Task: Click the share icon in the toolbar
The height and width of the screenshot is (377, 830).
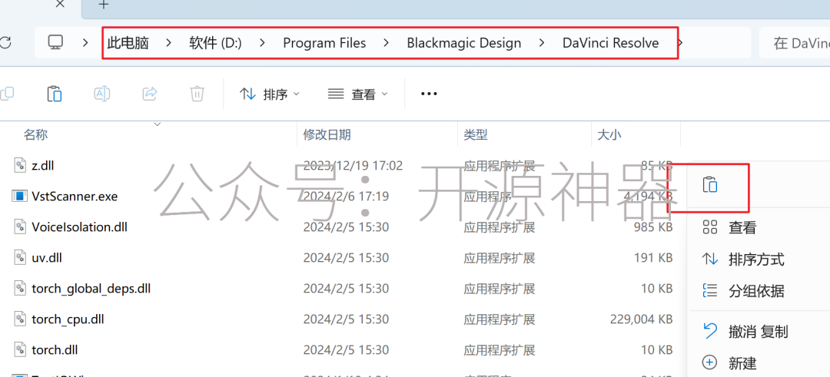Action: coord(150,94)
